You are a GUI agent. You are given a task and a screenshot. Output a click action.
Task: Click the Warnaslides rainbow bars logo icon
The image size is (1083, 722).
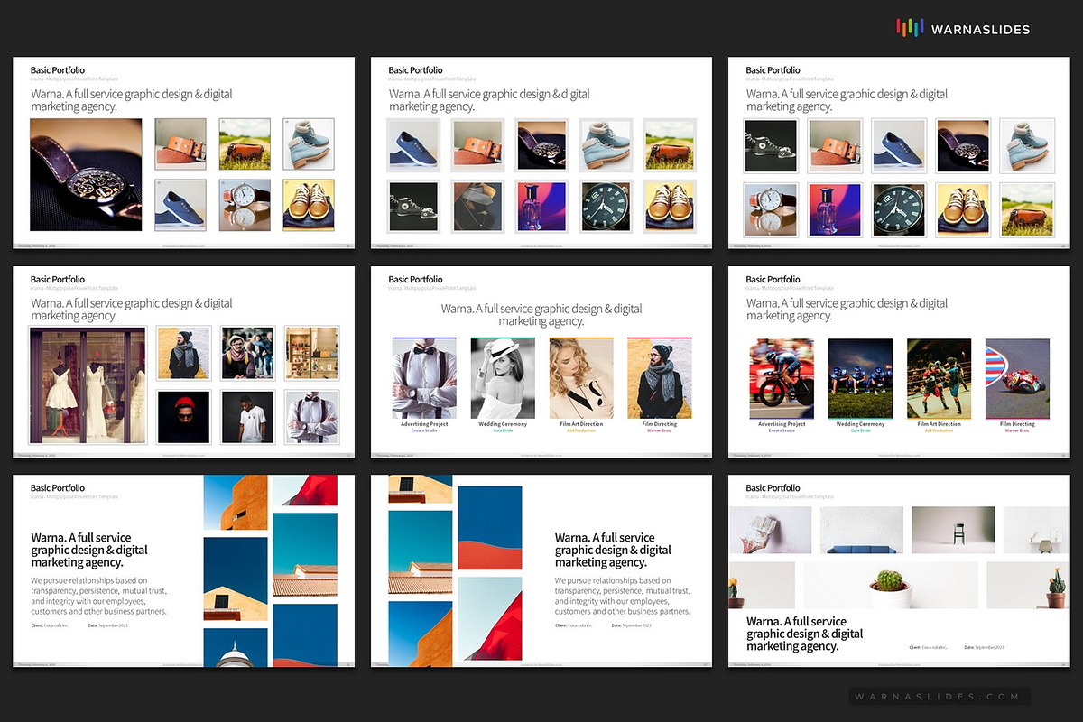click(910, 29)
